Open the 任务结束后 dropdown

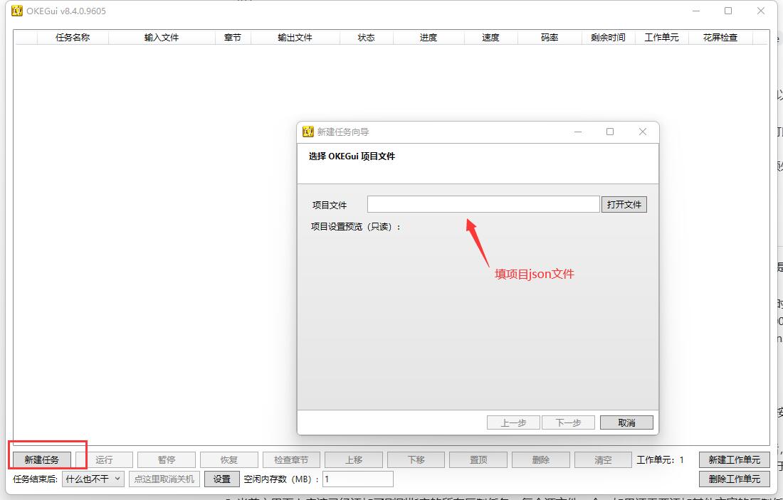tap(93, 479)
